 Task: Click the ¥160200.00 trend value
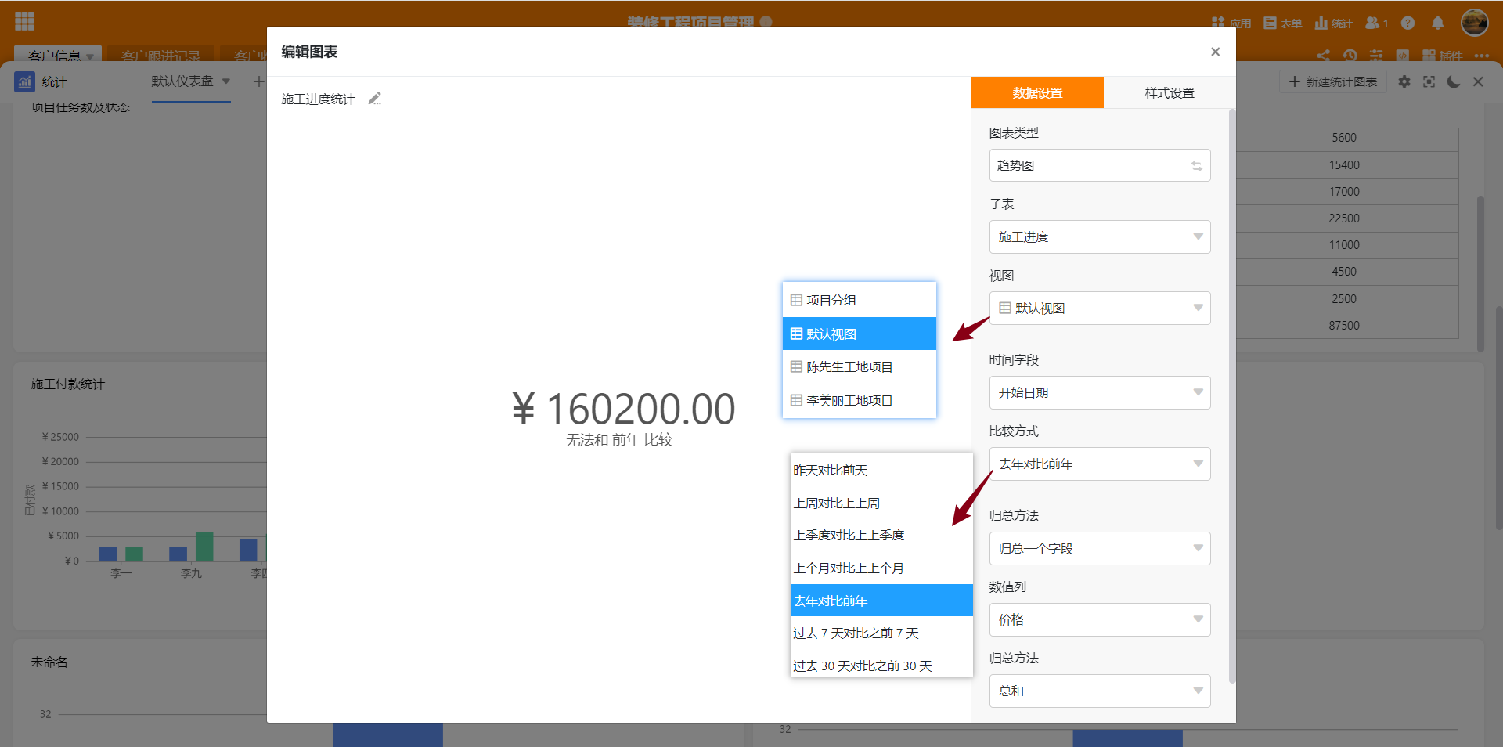click(x=623, y=409)
